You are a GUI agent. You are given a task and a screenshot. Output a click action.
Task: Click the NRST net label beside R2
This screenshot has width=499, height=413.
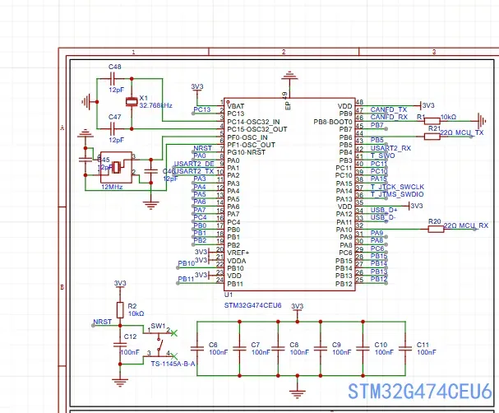pyautogui.click(x=103, y=322)
